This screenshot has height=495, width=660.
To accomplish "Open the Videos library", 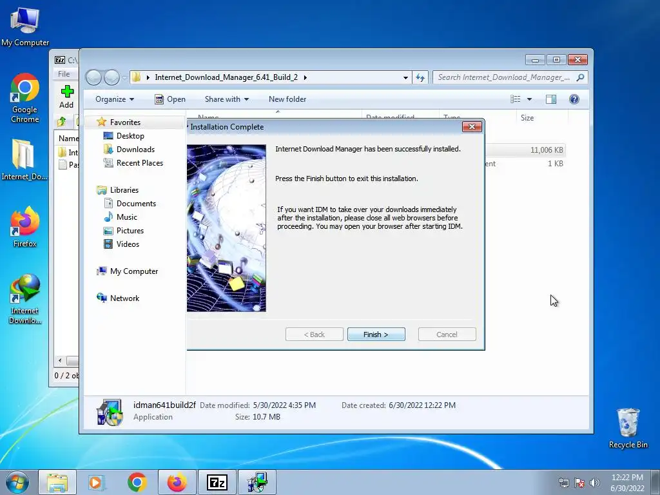I will coord(128,244).
